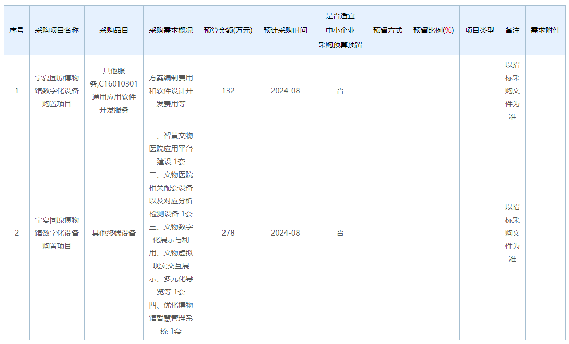Click the 预留比例(%) column header
Image resolution: width=569 pixels, height=344 pixels.
pos(434,30)
